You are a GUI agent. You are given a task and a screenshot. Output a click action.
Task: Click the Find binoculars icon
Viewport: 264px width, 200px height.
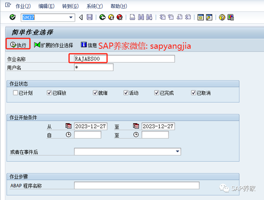click(x=141, y=17)
